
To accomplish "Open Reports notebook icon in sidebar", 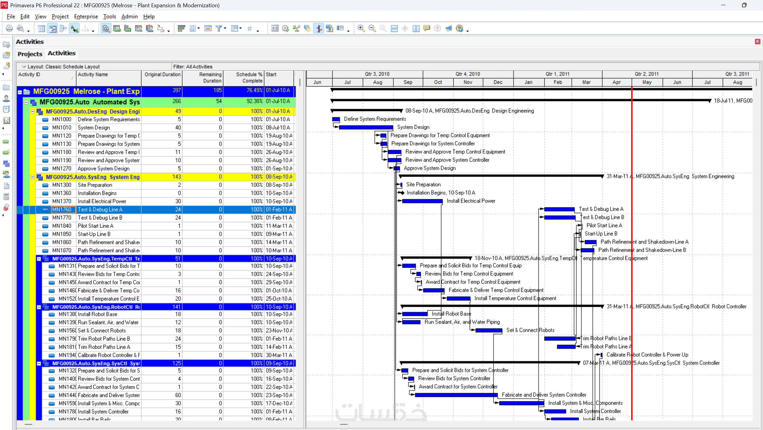I will [6, 109].
